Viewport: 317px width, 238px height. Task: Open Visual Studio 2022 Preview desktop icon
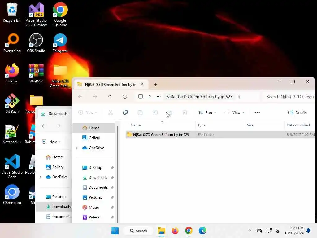36,15
